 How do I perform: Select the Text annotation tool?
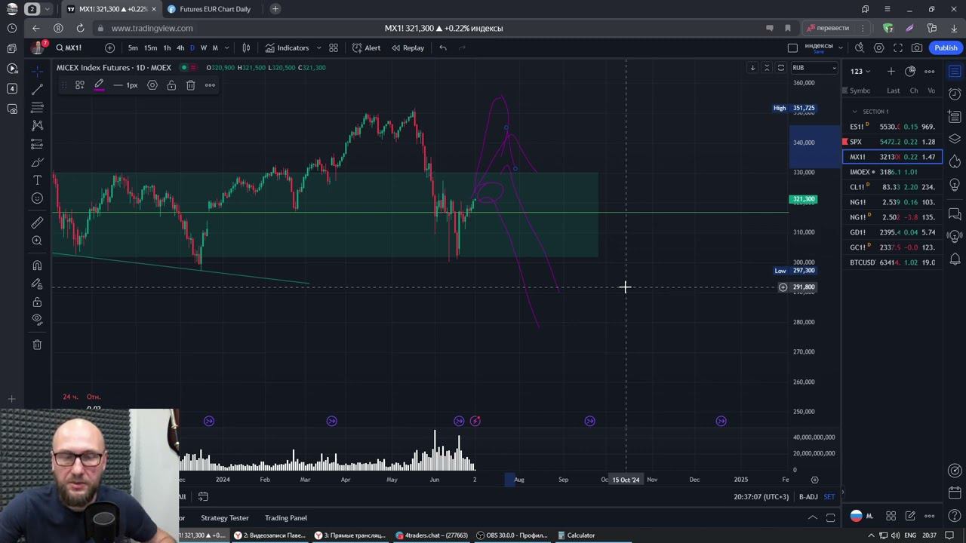tap(37, 180)
